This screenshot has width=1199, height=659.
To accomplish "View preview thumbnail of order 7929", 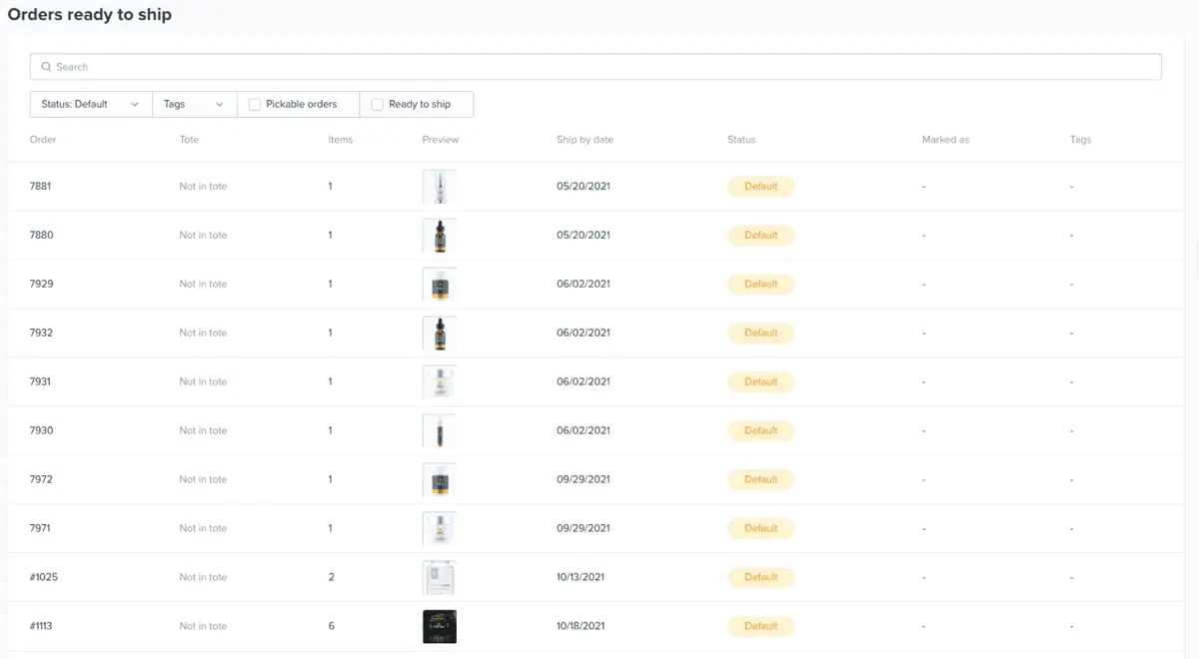I will [440, 285].
